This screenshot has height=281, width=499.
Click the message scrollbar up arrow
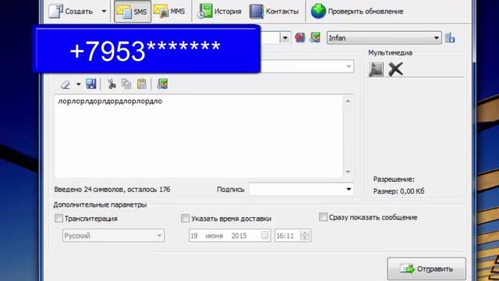349,101
